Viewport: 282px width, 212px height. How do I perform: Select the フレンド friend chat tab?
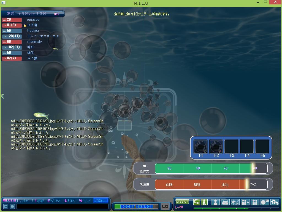point(85,201)
